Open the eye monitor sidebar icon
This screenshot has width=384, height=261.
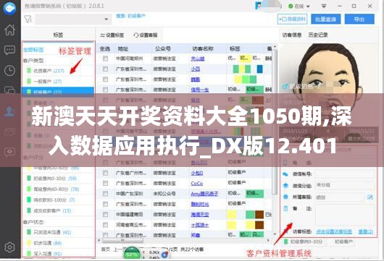(10, 152)
